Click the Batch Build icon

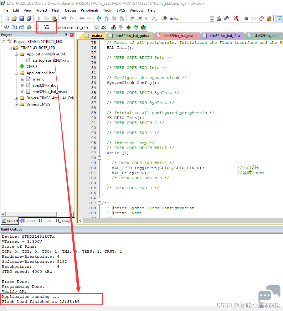pyautogui.click(x=29, y=27)
